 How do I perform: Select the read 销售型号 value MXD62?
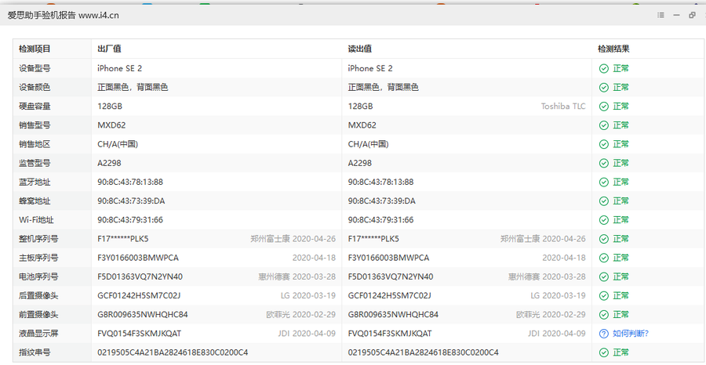tap(362, 125)
